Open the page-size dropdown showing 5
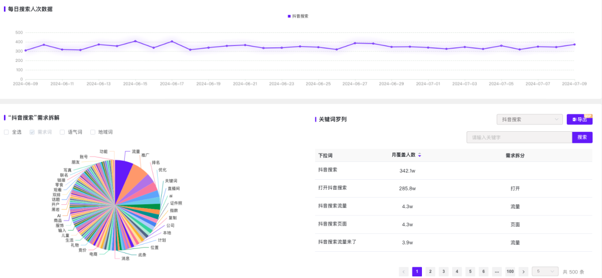This screenshot has width=602, height=278. click(x=545, y=271)
